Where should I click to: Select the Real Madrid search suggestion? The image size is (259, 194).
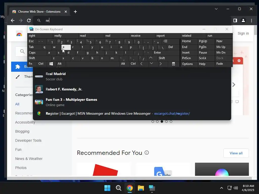click(x=132, y=76)
